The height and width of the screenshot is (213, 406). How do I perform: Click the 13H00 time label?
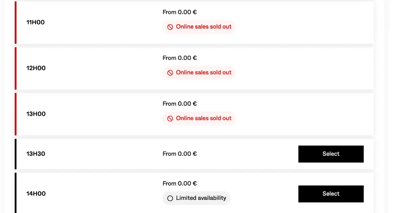tap(36, 114)
